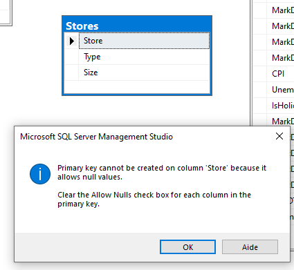The width and height of the screenshot is (294, 270).
Task: Click the row selector arrow beside Store
Action: point(72,41)
